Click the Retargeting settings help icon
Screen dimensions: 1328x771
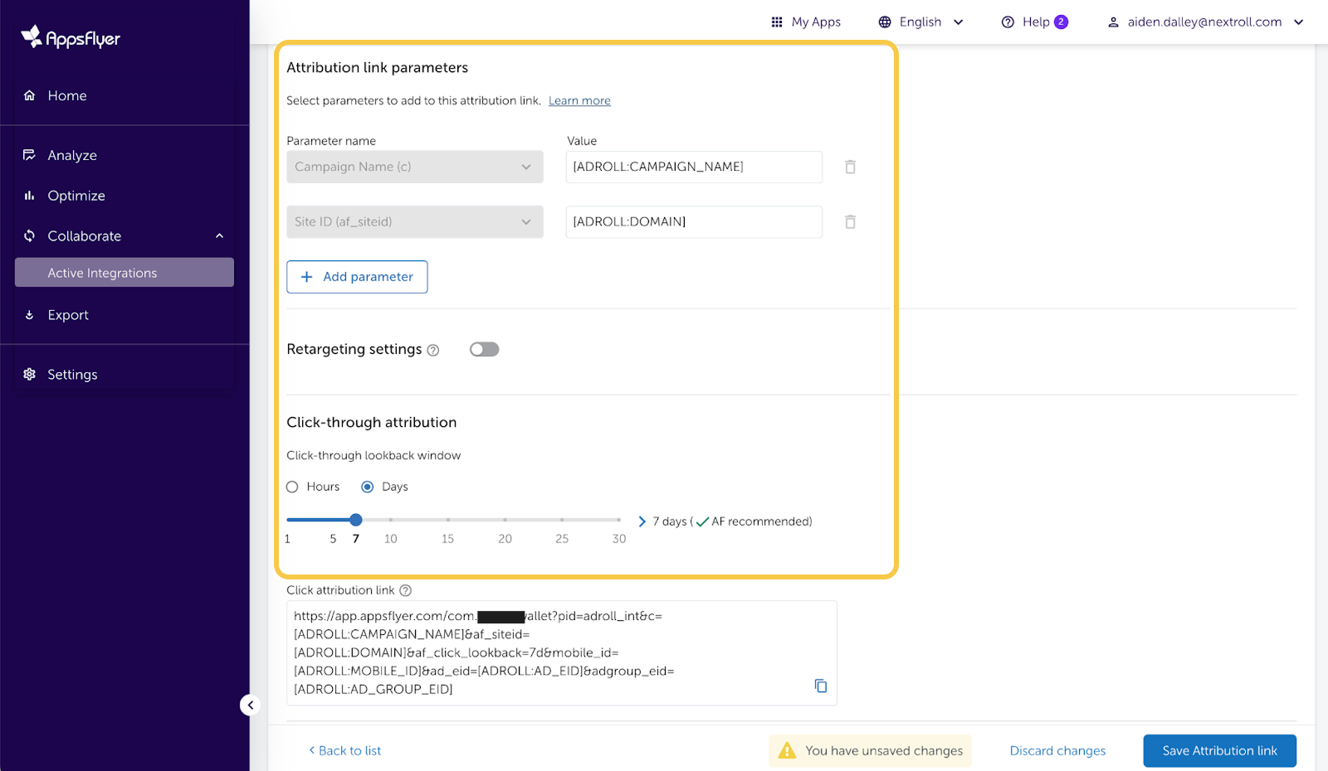tap(433, 351)
